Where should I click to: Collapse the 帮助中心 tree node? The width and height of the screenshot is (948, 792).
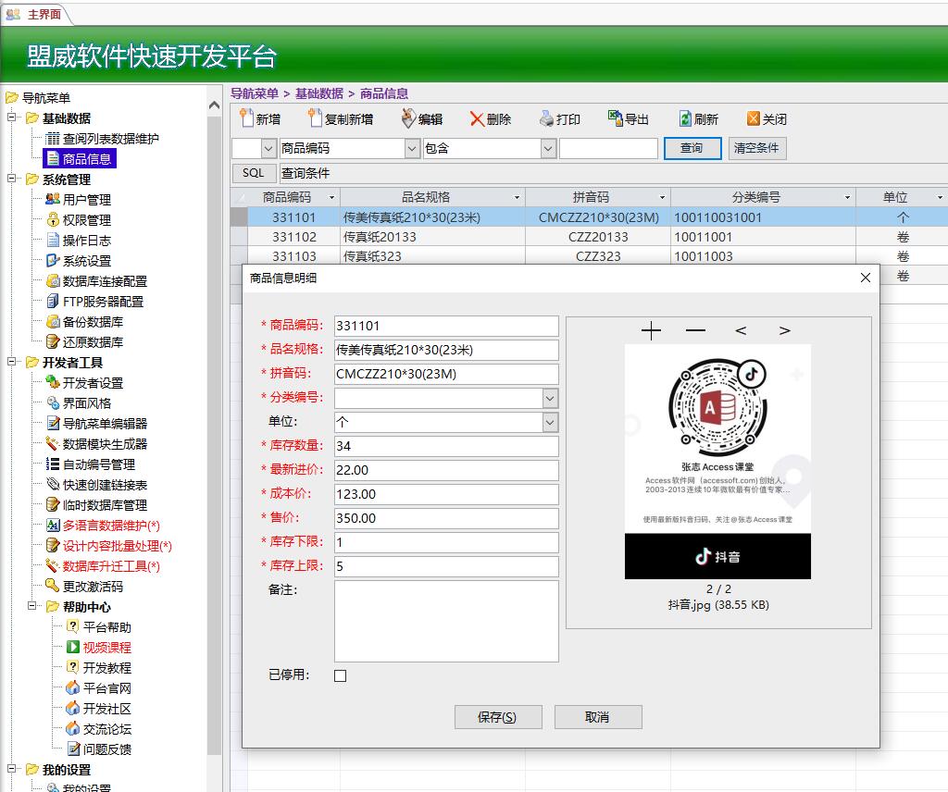pyautogui.click(x=32, y=605)
